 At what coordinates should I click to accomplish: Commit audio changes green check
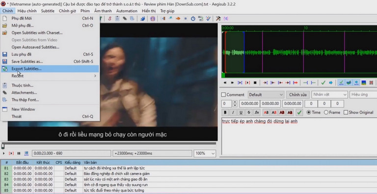(323, 83)
